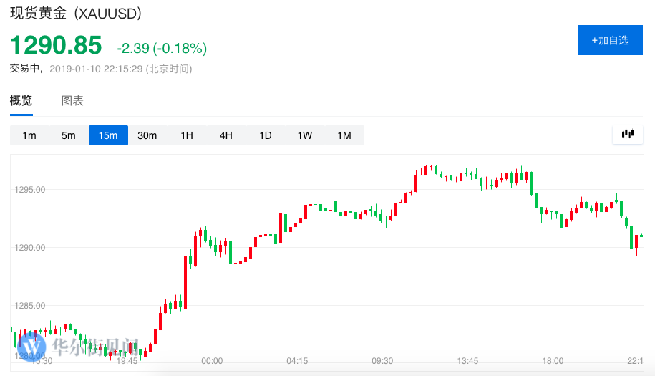This screenshot has height=376, width=655.
Task: Select the 15m timeframe
Action: click(x=108, y=135)
